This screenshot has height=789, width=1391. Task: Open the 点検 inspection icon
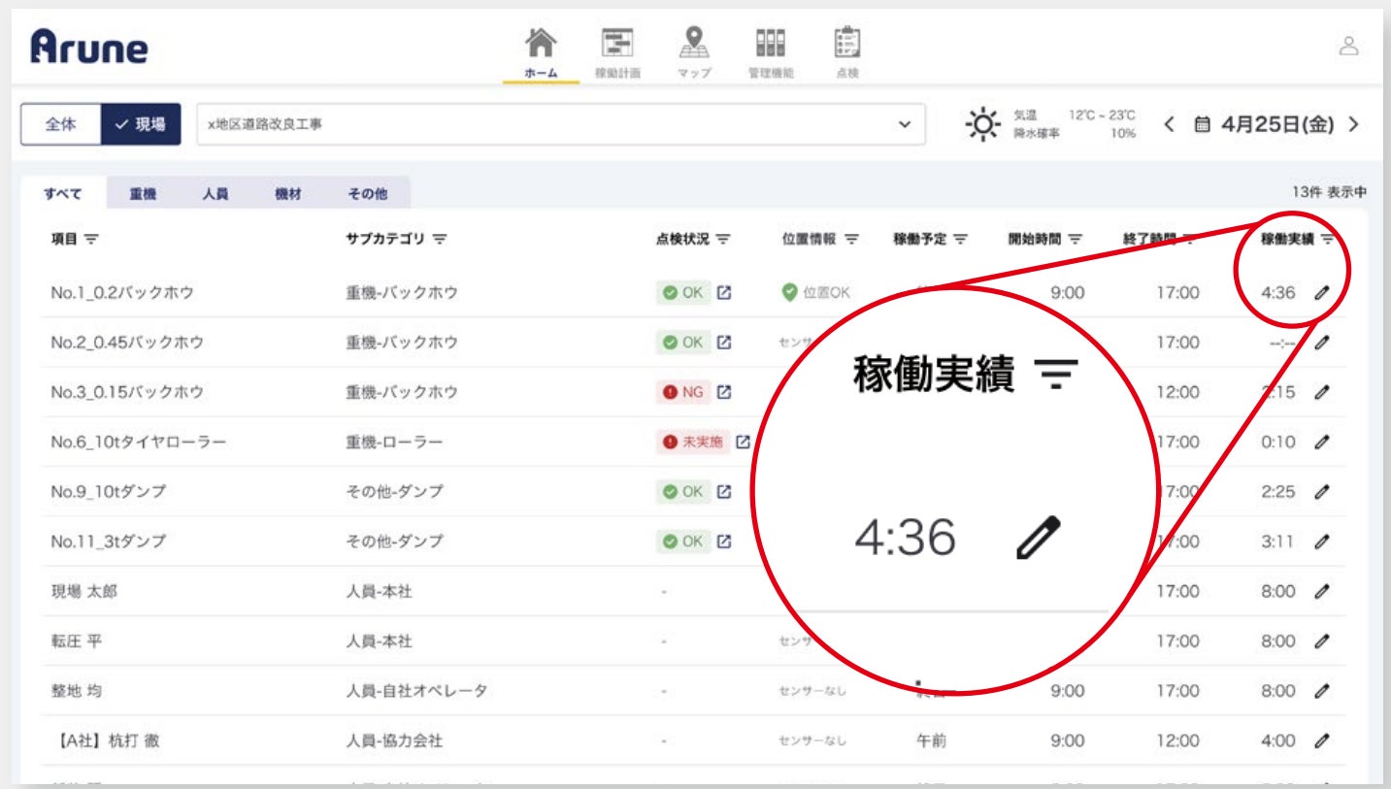pos(846,43)
